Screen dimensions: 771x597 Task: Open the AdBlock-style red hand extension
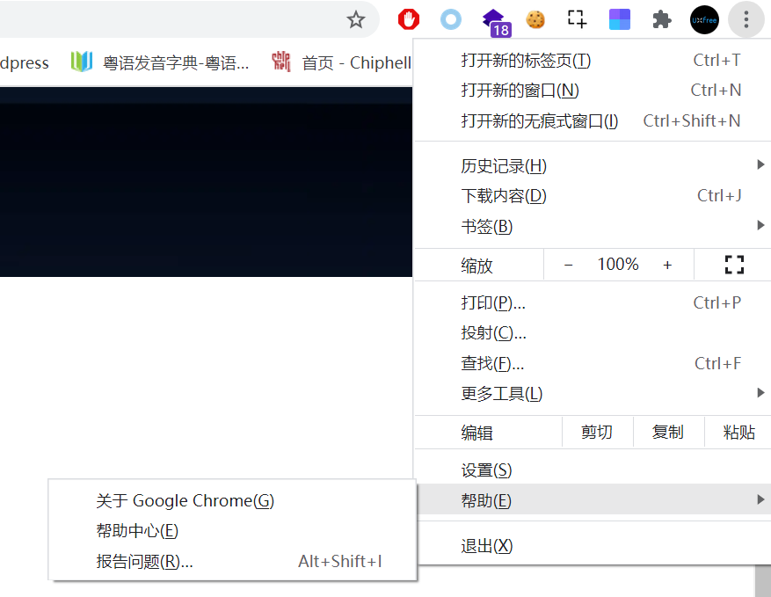(x=408, y=18)
